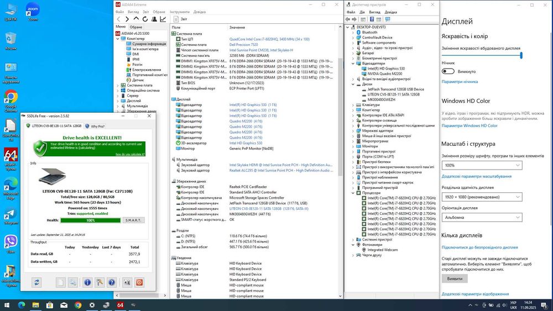
Task: Click the SSDLife red power exit icon
Action: point(139,282)
